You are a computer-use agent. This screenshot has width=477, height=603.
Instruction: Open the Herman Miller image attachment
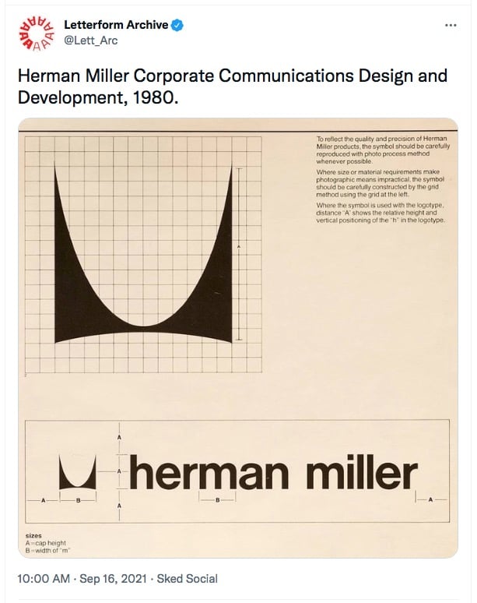coord(238,337)
